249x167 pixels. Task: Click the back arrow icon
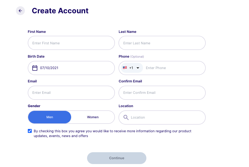(20, 11)
